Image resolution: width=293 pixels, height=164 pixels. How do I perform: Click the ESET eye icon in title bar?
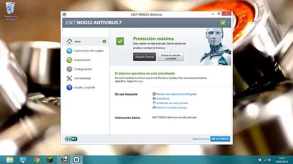[65, 14]
